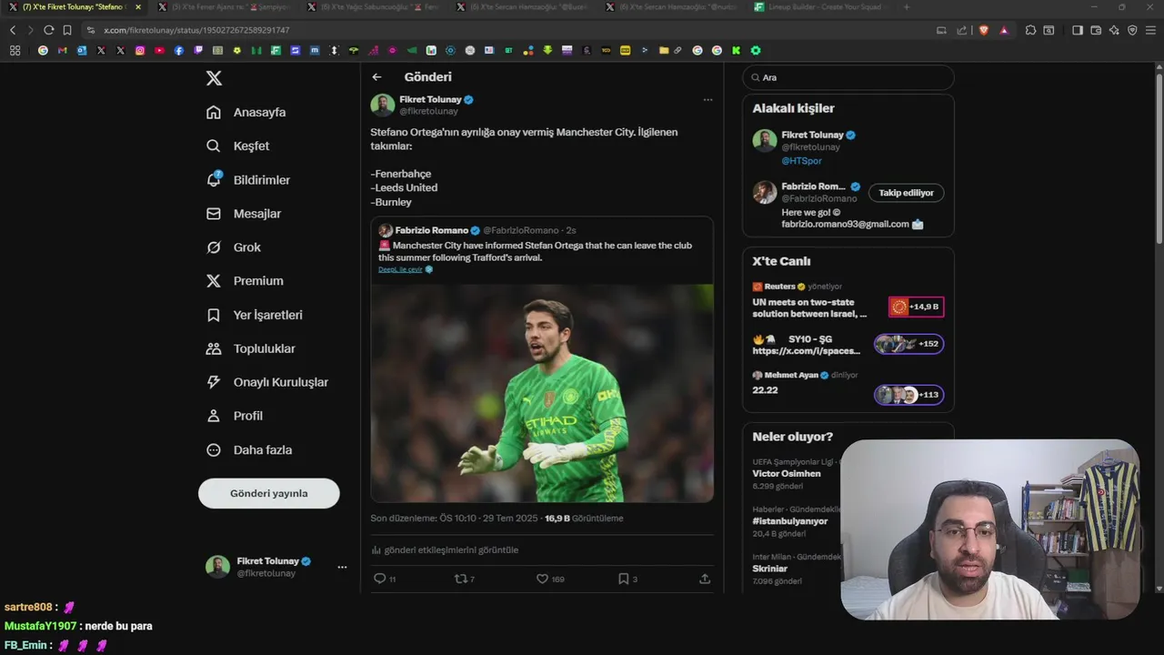Open the Gmail bookmark in bookmarks bar
This screenshot has height=655, width=1164.
[x=62, y=50]
